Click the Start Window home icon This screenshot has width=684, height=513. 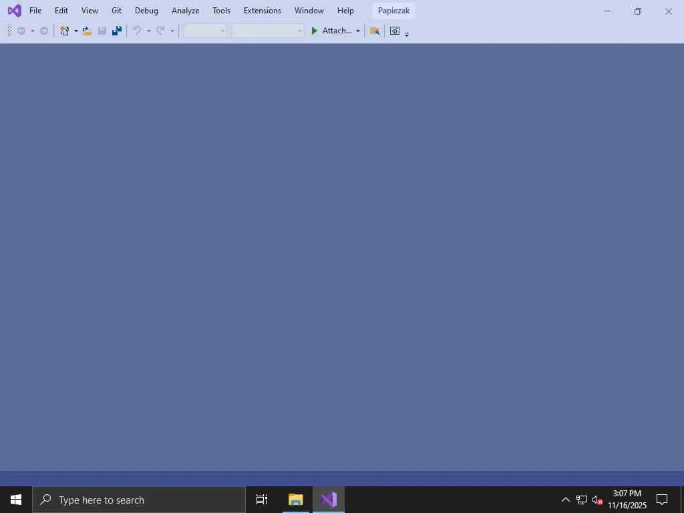(x=395, y=31)
